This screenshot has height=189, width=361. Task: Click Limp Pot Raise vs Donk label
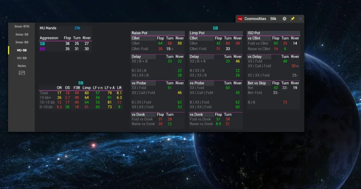[201, 124]
